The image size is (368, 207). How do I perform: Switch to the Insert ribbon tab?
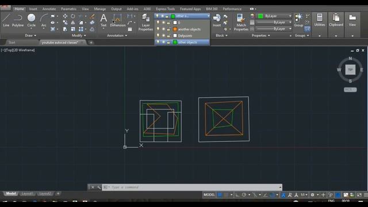[33, 9]
